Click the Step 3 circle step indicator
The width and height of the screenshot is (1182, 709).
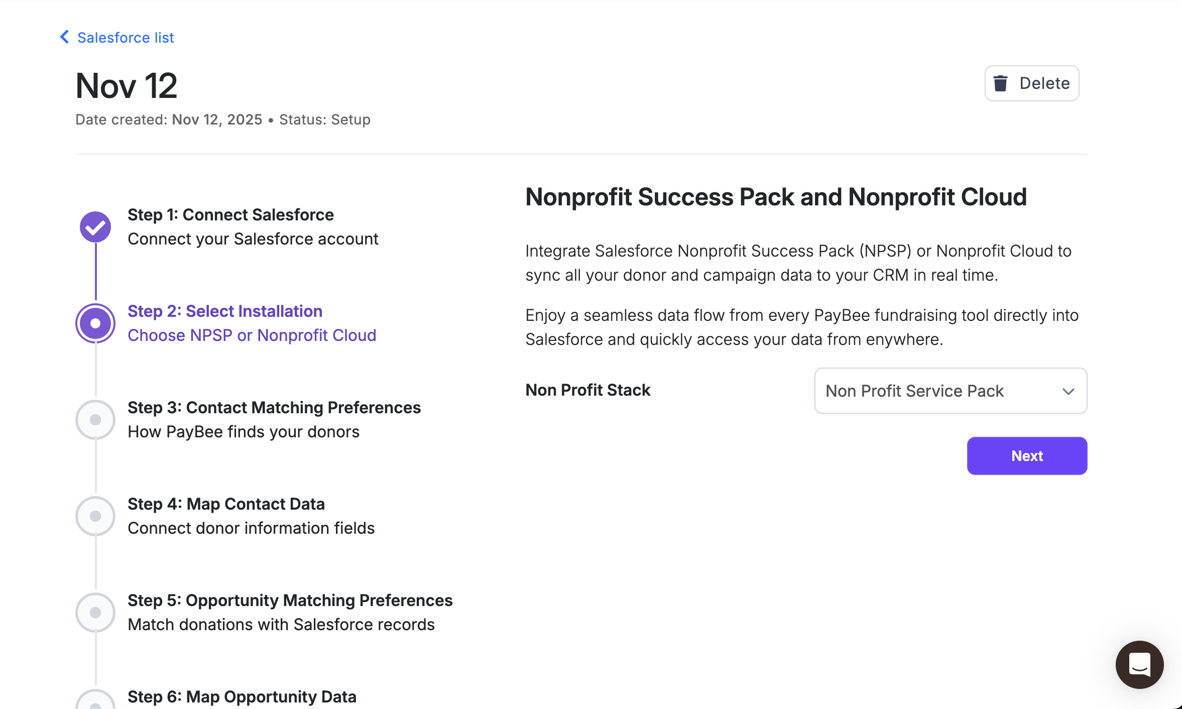click(95, 420)
